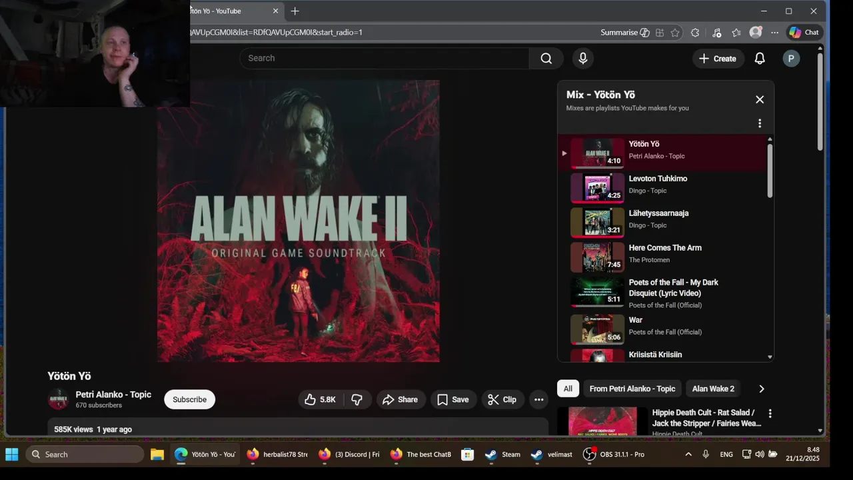Screen dimensions: 853x480
Task: Show hidden system tray icons
Action: [x=688, y=455]
